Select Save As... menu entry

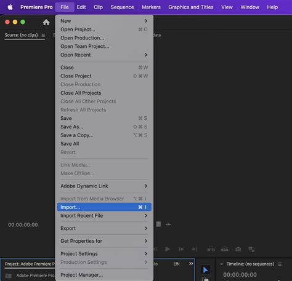point(104,127)
